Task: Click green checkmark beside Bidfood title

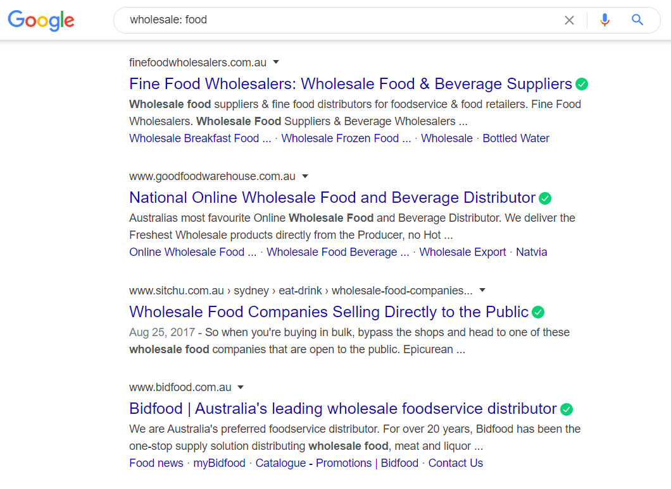Action: [567, 409]
